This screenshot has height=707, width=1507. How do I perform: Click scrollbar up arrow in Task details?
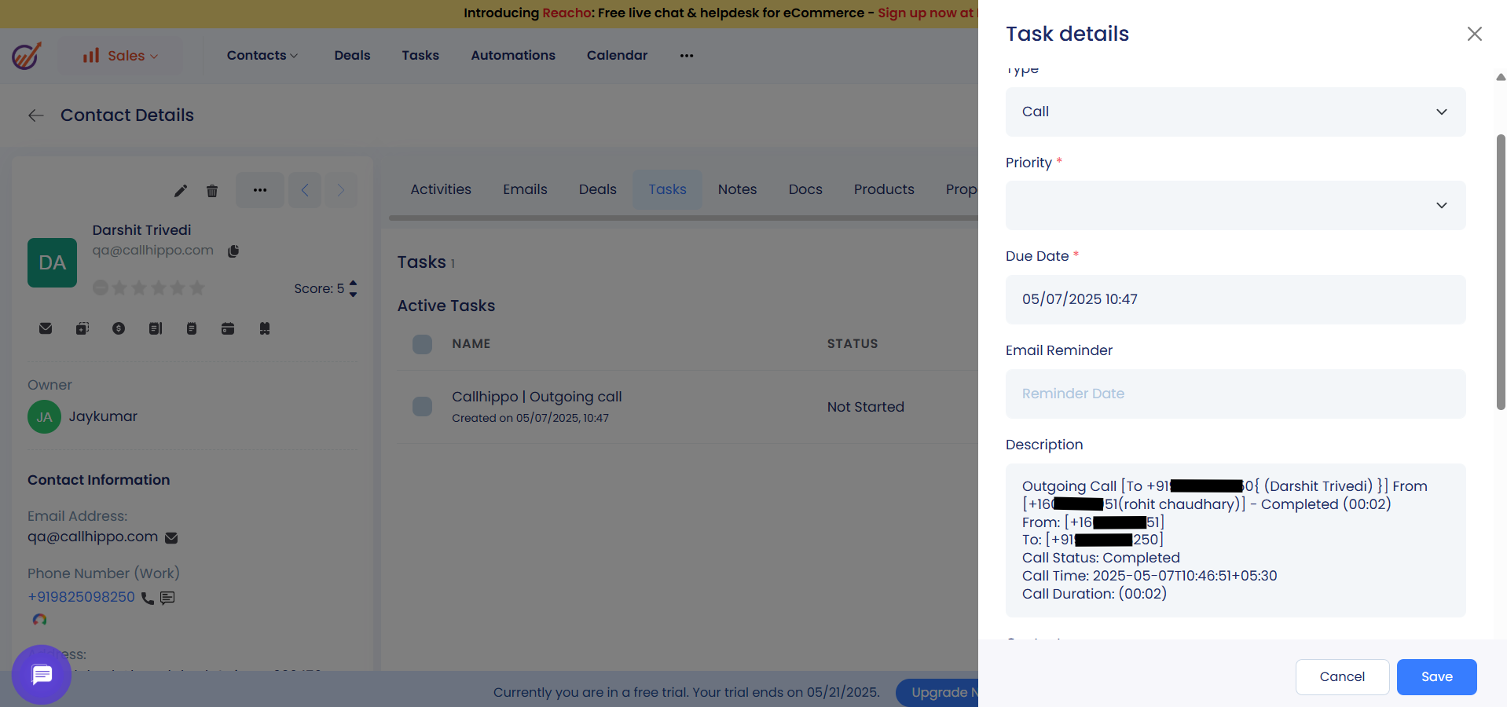(x=1501, y=77)
